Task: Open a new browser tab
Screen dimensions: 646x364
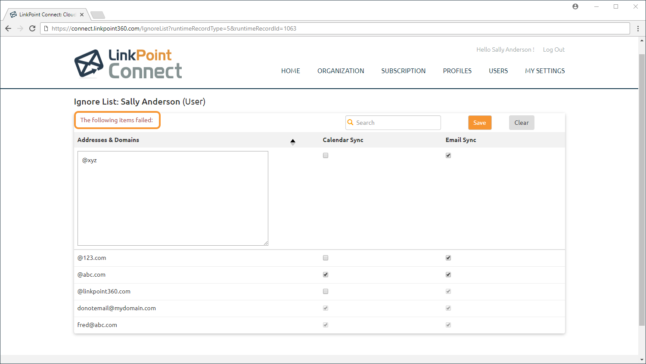Action: (98, 15)
